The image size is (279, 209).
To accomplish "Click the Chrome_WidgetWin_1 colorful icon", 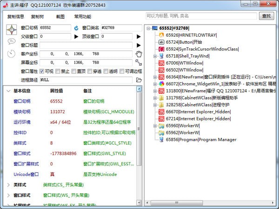I will [161, 84].
